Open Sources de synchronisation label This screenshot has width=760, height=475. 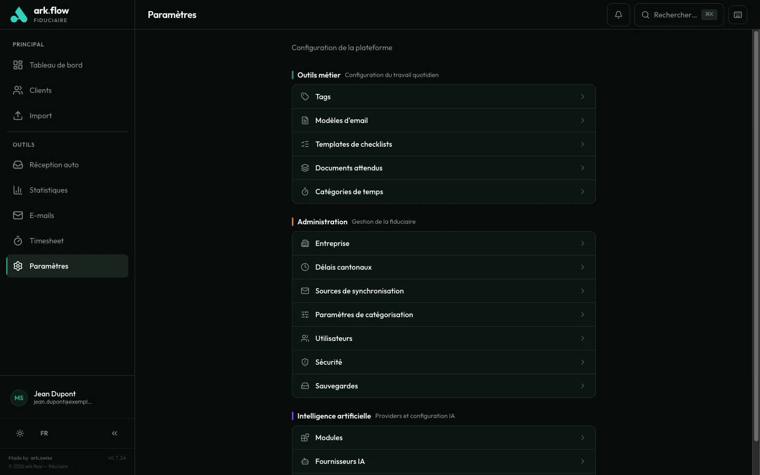pyautogui.click(x=359, y=291)
